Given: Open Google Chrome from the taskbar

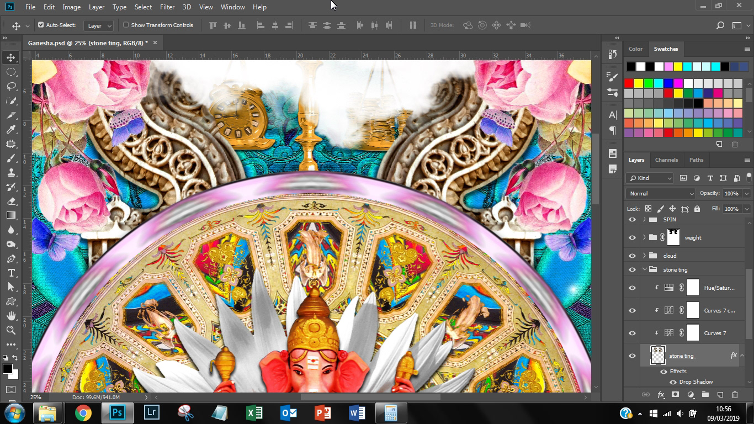Looking at the screenshot, I should tap(83, 413).
